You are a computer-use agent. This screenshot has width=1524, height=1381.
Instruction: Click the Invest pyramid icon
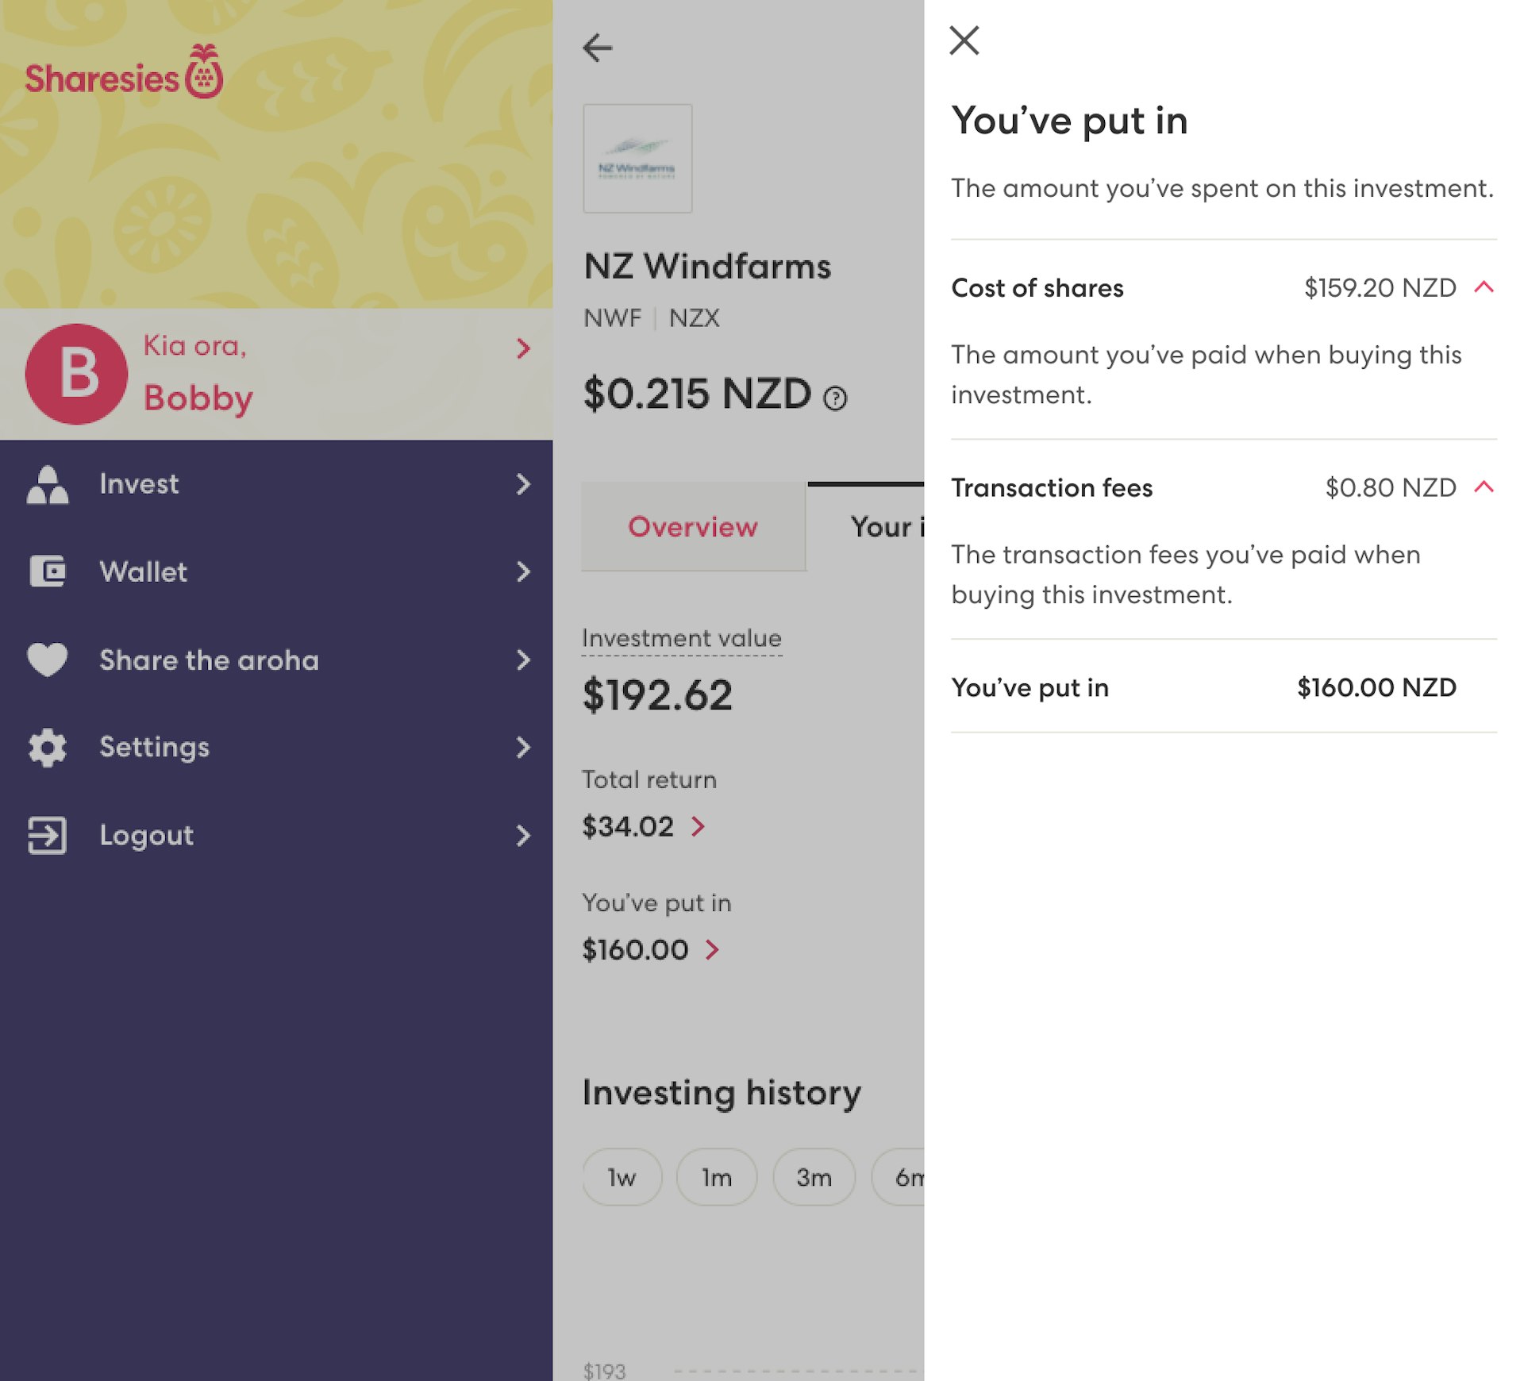[48, 484]
